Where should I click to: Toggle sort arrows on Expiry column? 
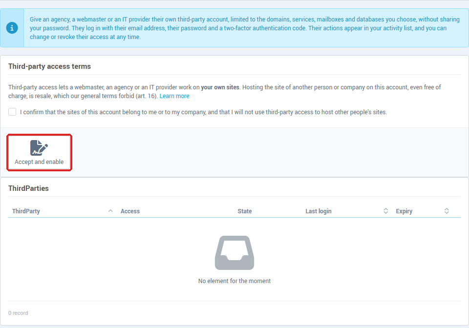coord(447,211)
